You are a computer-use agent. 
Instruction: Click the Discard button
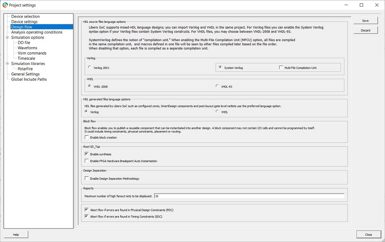point(365,30)
